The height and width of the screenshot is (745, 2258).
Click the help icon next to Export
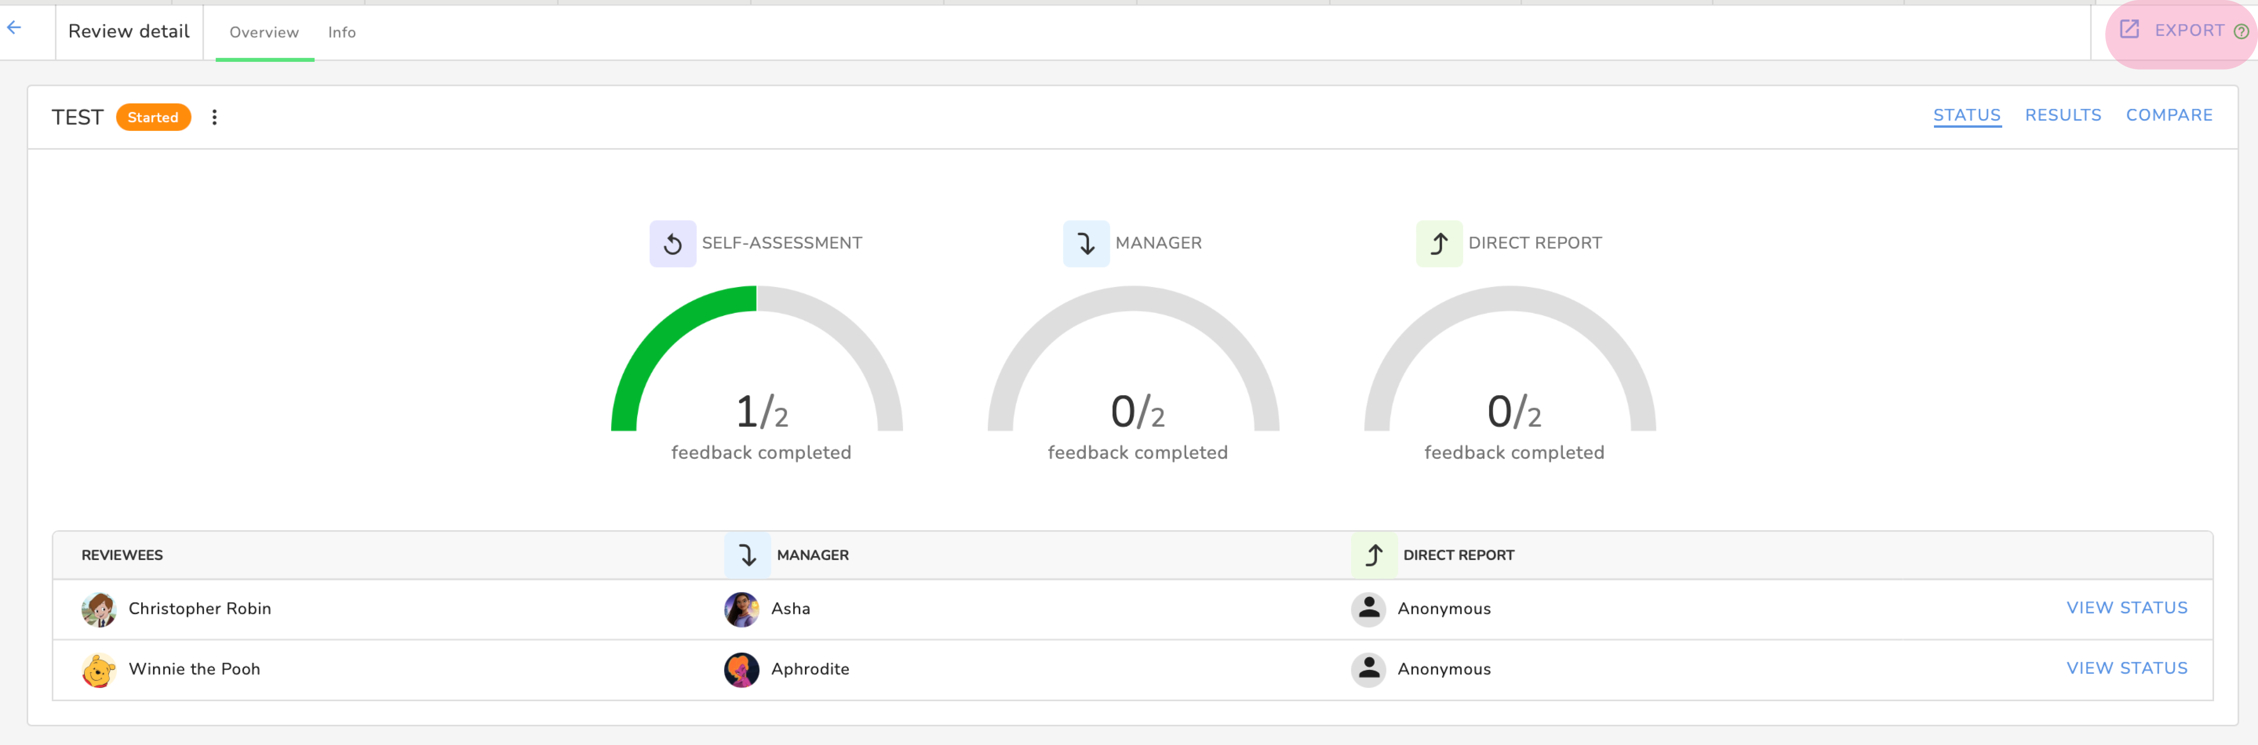tap(2240, 32)
